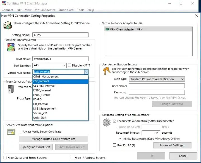Open the Connect menu
Image resolution: width=201 pixels, height=163 pixels.
(x=7, y=10)
